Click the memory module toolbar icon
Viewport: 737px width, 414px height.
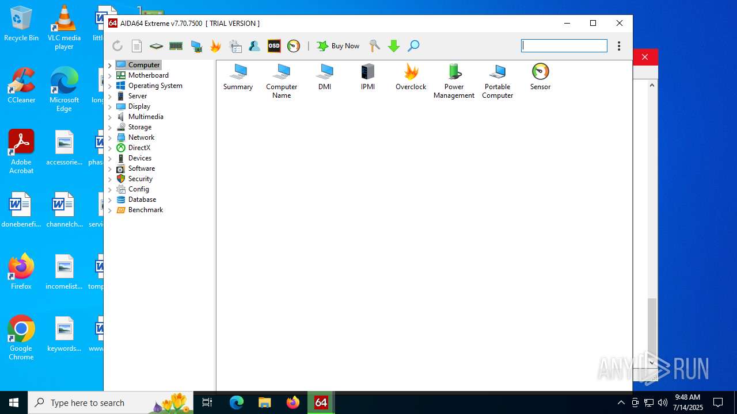pyautogui.click(x=176, y=46)
